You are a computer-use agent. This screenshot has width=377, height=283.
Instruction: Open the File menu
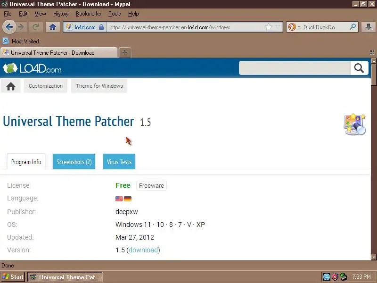pos(8,14)
